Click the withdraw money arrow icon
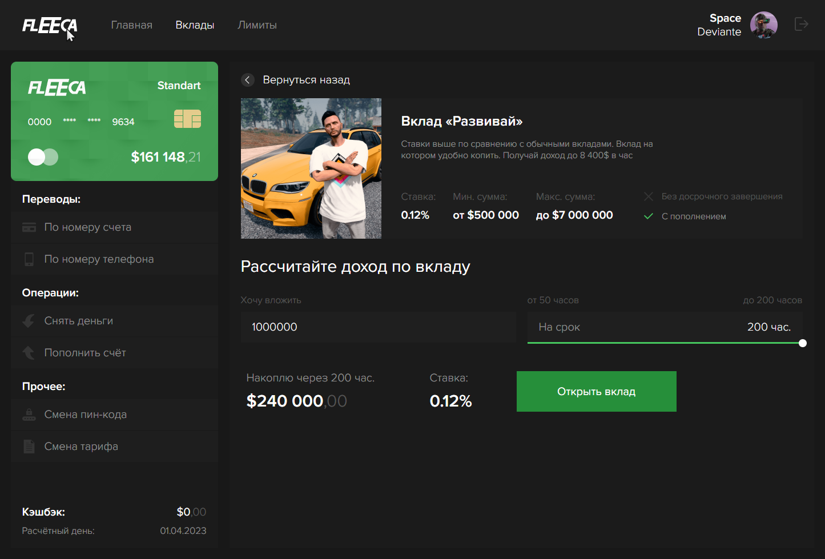Image resolution: width=825 pixels, height=559 pixels. pos(29,321)
